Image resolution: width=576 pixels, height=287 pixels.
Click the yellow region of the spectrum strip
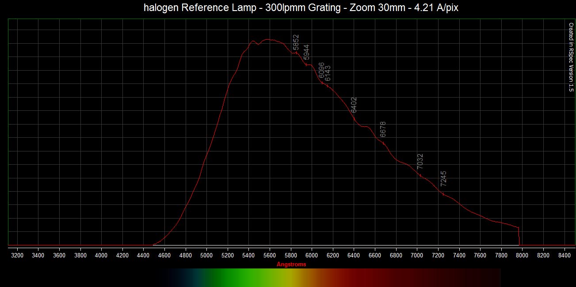click(x=294, y=278)
